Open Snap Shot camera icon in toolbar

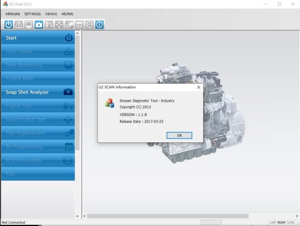click(x=39, y=25)
